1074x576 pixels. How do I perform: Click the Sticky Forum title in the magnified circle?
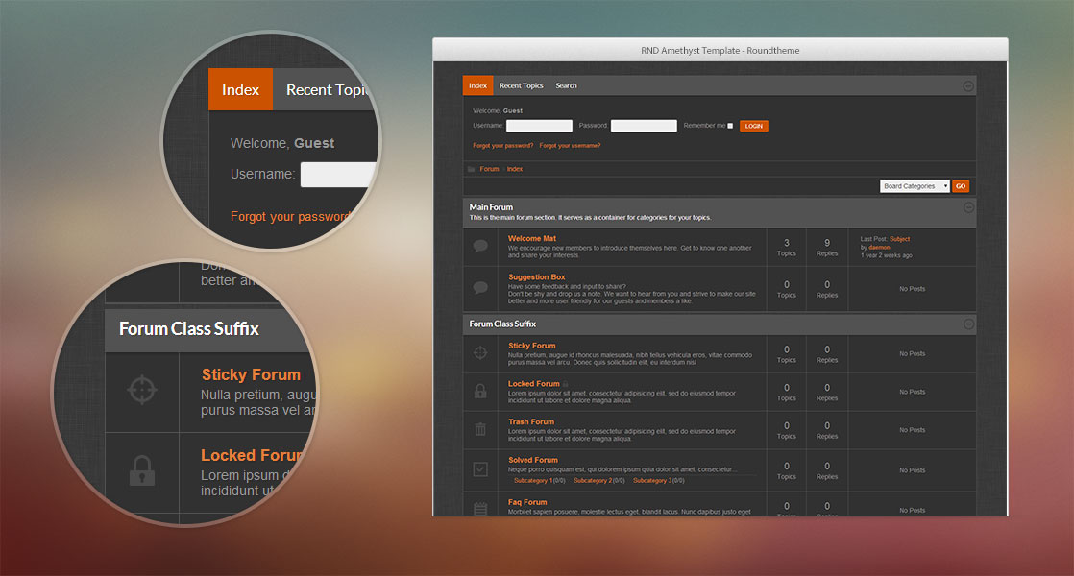point(251,374)
